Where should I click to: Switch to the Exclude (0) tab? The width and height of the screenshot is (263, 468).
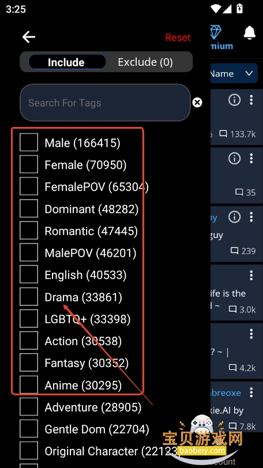(x=145, y=62)
